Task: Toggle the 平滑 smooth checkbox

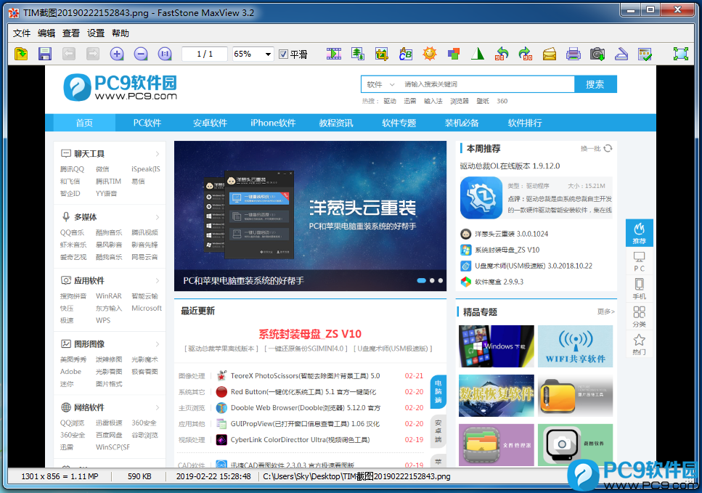Action: click(x=283, y=54)
